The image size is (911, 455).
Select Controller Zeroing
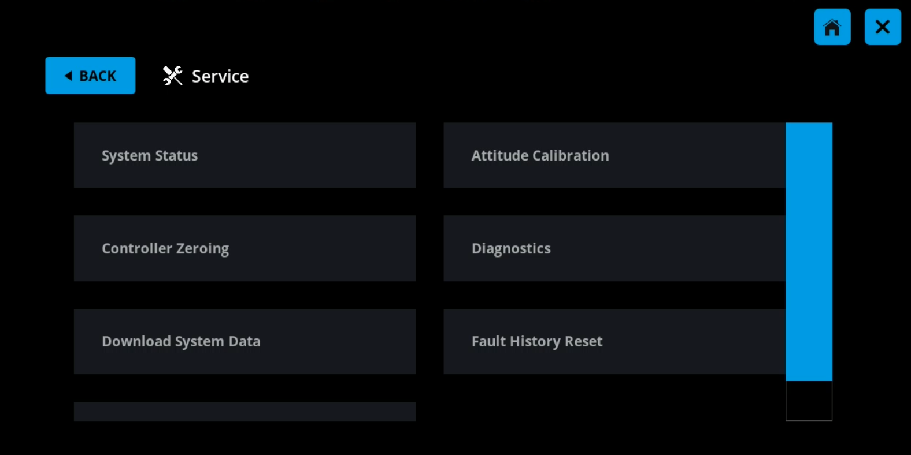[x=245, y=248]
